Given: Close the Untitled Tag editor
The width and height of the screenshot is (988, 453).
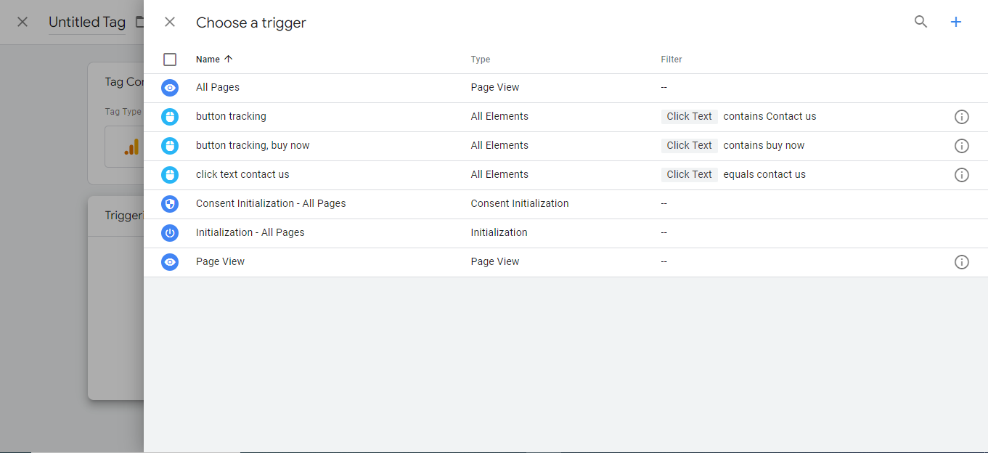Looking at the screenshot, I should coord(23,22).
